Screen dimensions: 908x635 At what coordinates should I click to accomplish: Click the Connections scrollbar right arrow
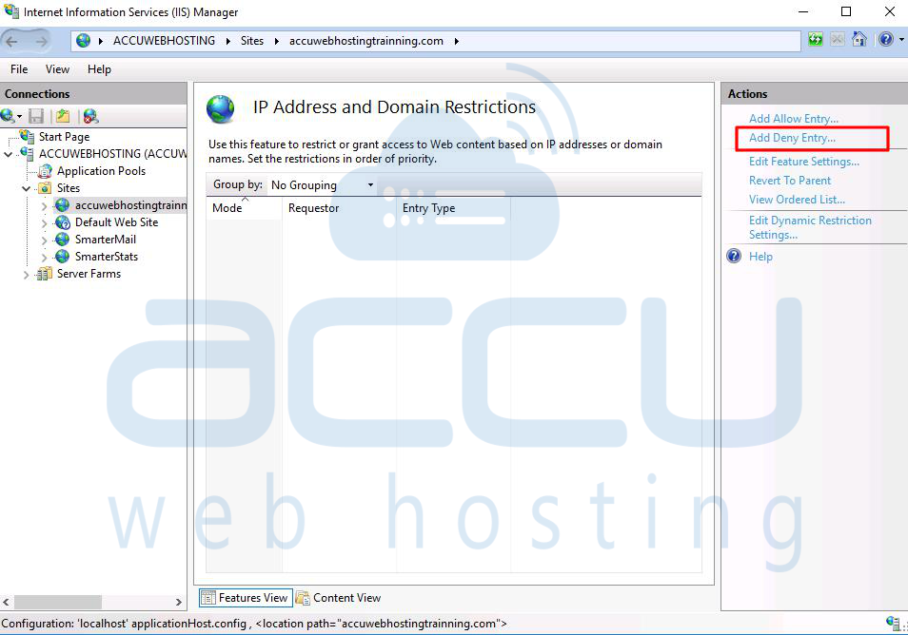(x=179, y=602)
